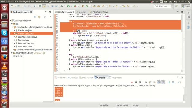Open the Javadoc view tab
The width and height of the screenshot is (192, 108).
click(x=73, y=78)
